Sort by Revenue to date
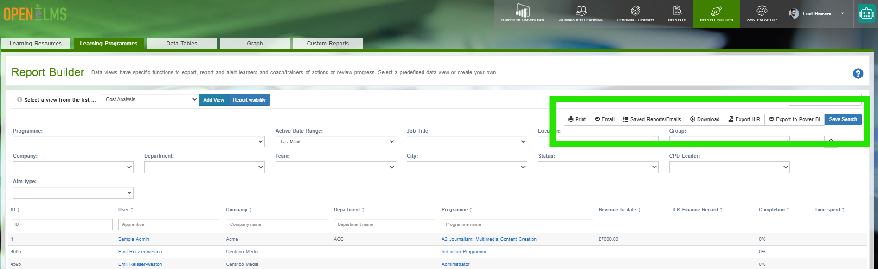Screen dimensions: 878x269 pos(620,210)
